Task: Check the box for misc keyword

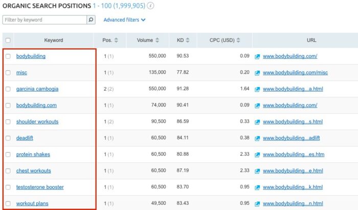Action: [x=8, y=73]
